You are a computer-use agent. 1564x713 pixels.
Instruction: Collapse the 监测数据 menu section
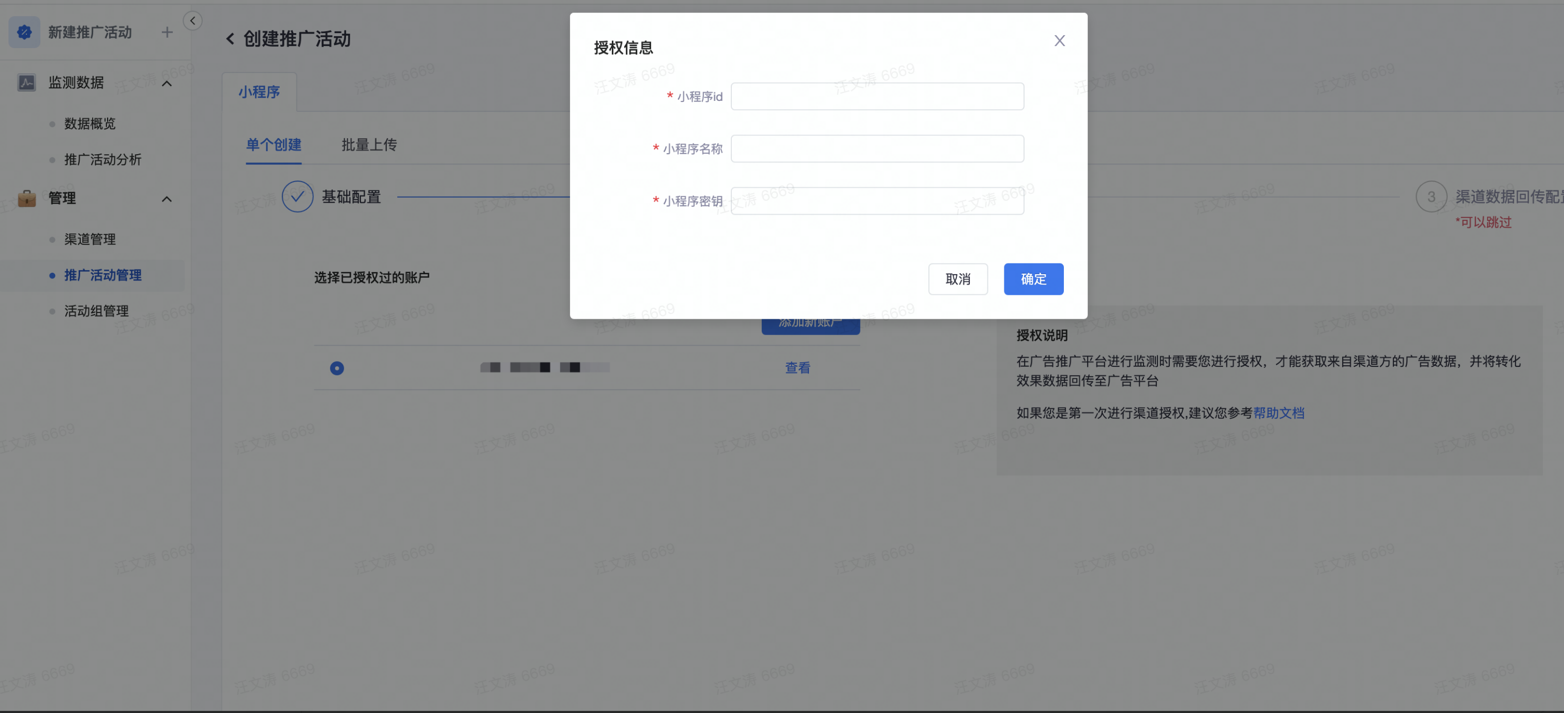coord(167,83)
